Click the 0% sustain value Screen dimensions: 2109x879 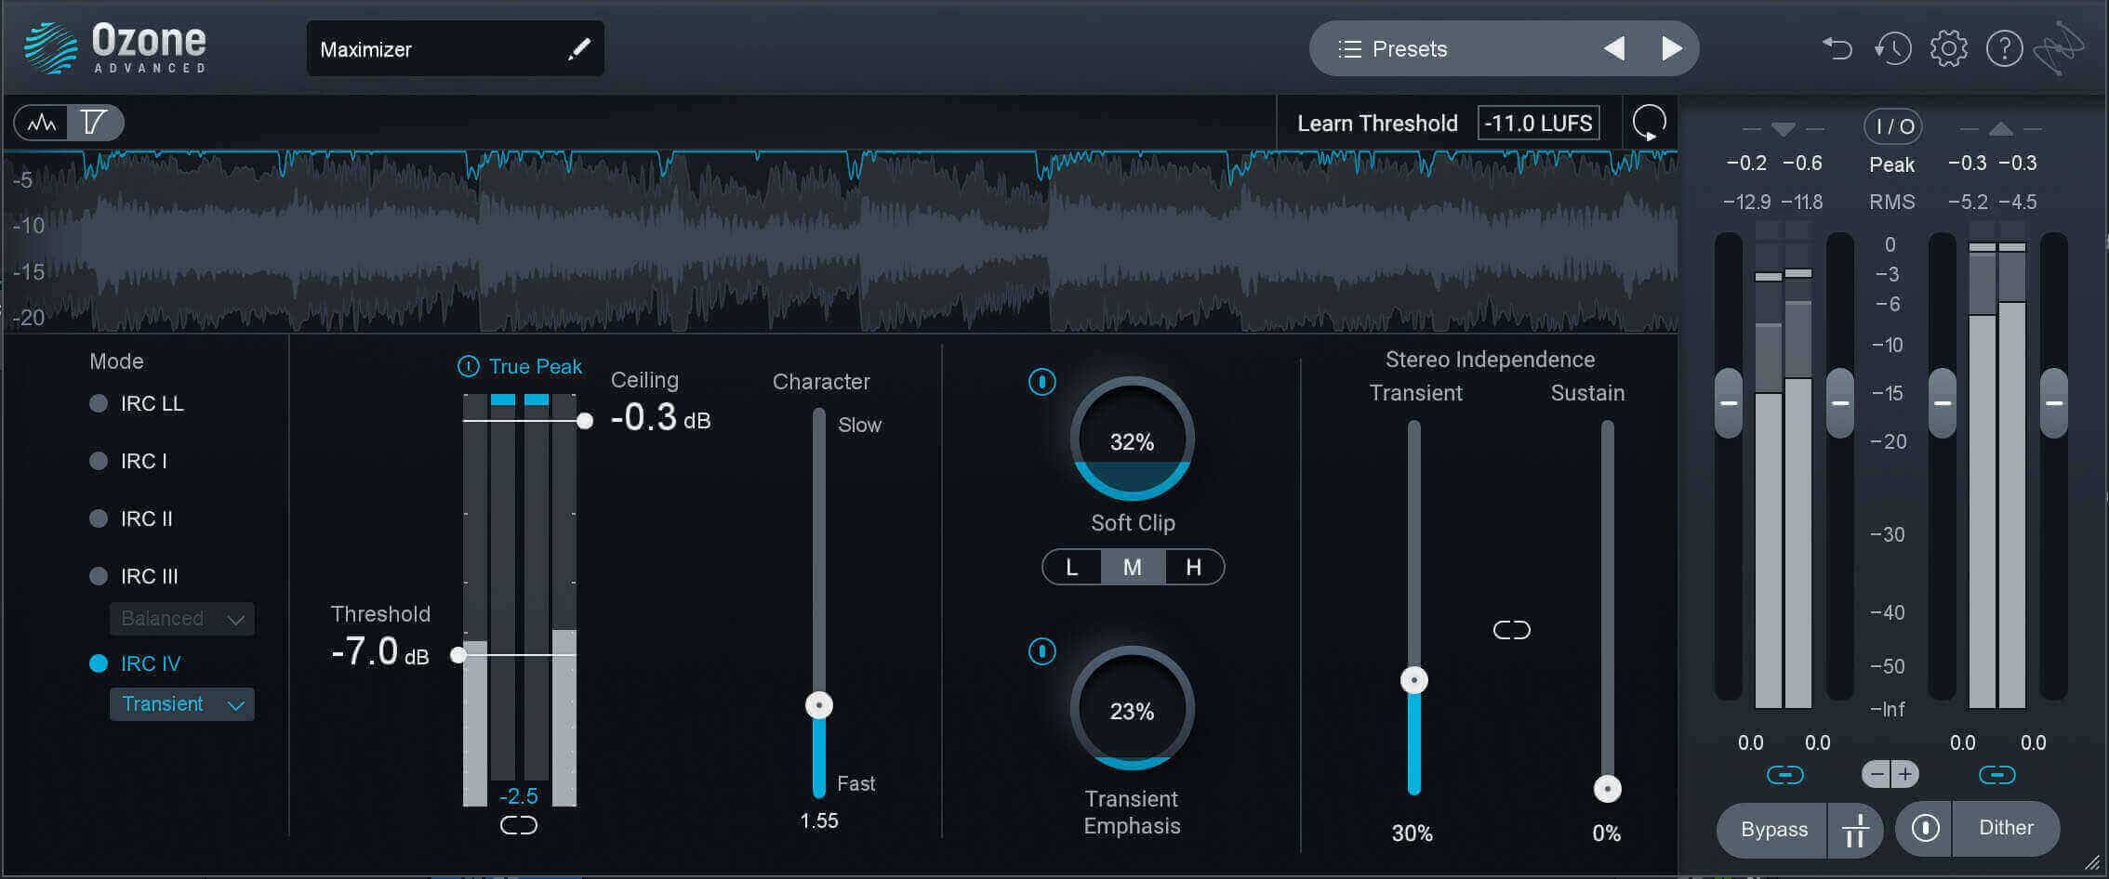coord(1607,834)
